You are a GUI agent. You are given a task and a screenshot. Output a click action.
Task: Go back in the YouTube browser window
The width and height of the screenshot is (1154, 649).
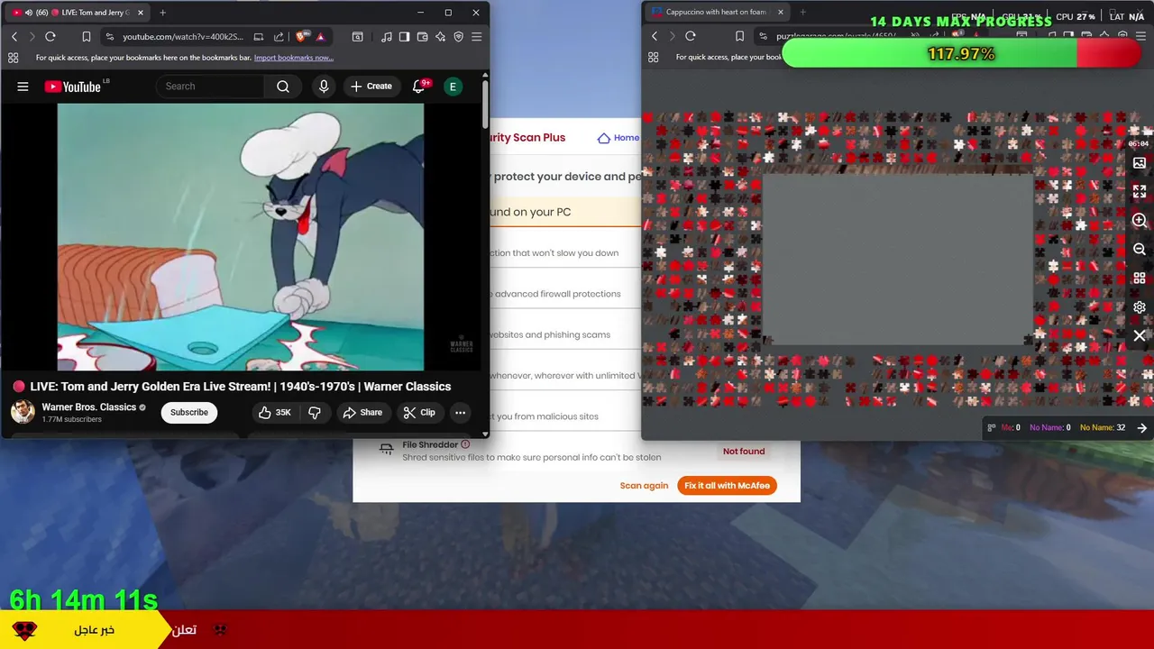coord(14,37)
